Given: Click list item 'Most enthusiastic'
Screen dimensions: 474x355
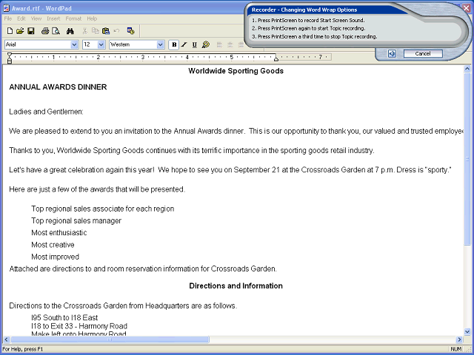Looking at the screenshot, I should (59, 233).
